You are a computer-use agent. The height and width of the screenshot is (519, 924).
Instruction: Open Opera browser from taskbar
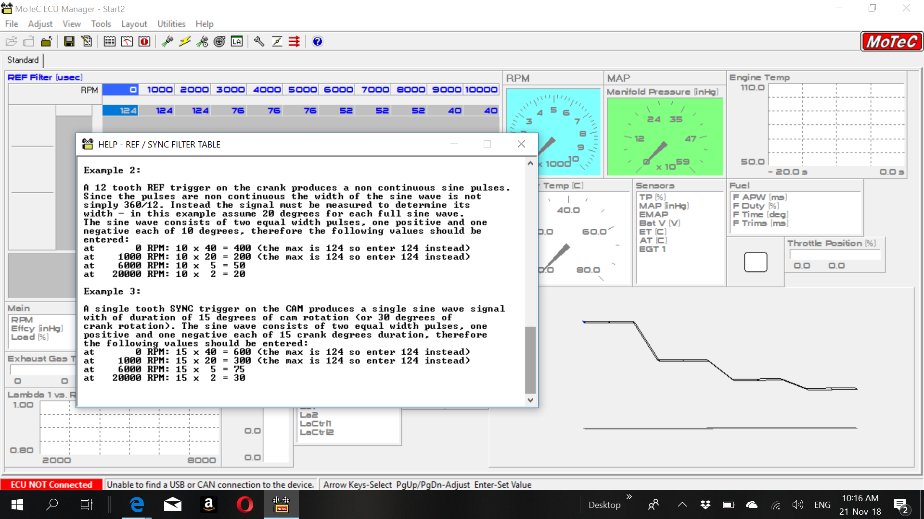tap(245, 505)
